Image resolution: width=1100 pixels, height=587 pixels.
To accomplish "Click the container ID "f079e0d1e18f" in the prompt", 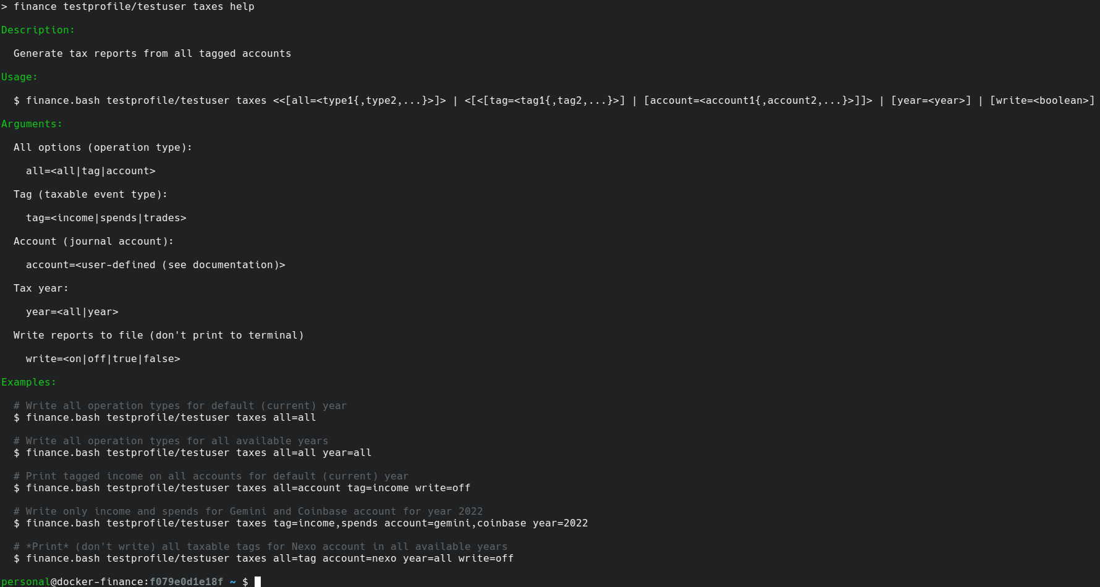I will 186,581.
